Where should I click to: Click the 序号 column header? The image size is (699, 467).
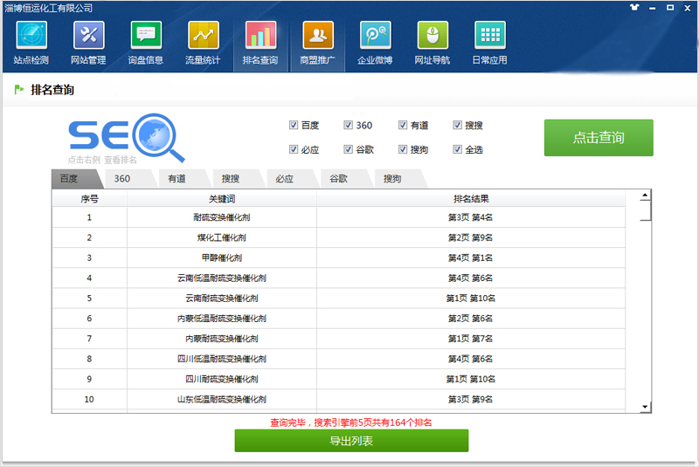[x=89, y=199]
